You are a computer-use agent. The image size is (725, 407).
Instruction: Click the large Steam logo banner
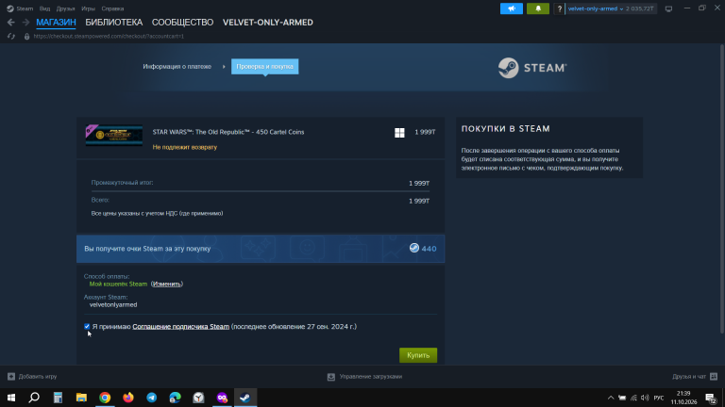click(532, 68)
